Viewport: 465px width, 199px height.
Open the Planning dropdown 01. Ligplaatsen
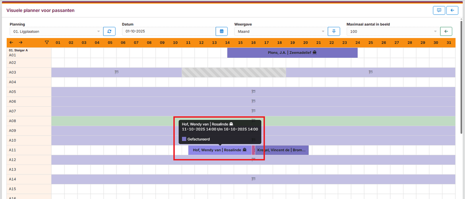tap(56, 31)
